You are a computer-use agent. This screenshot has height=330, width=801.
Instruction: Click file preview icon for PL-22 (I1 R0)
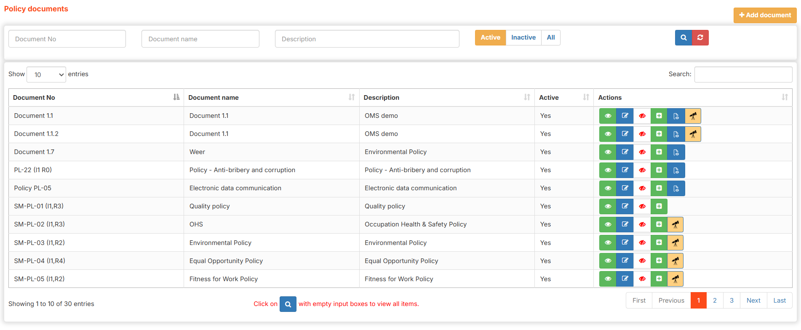pyautogui.click(x=676, y=170)
